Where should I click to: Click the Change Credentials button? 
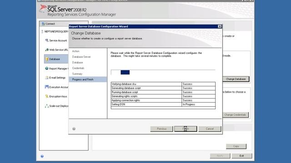point(235,115)
